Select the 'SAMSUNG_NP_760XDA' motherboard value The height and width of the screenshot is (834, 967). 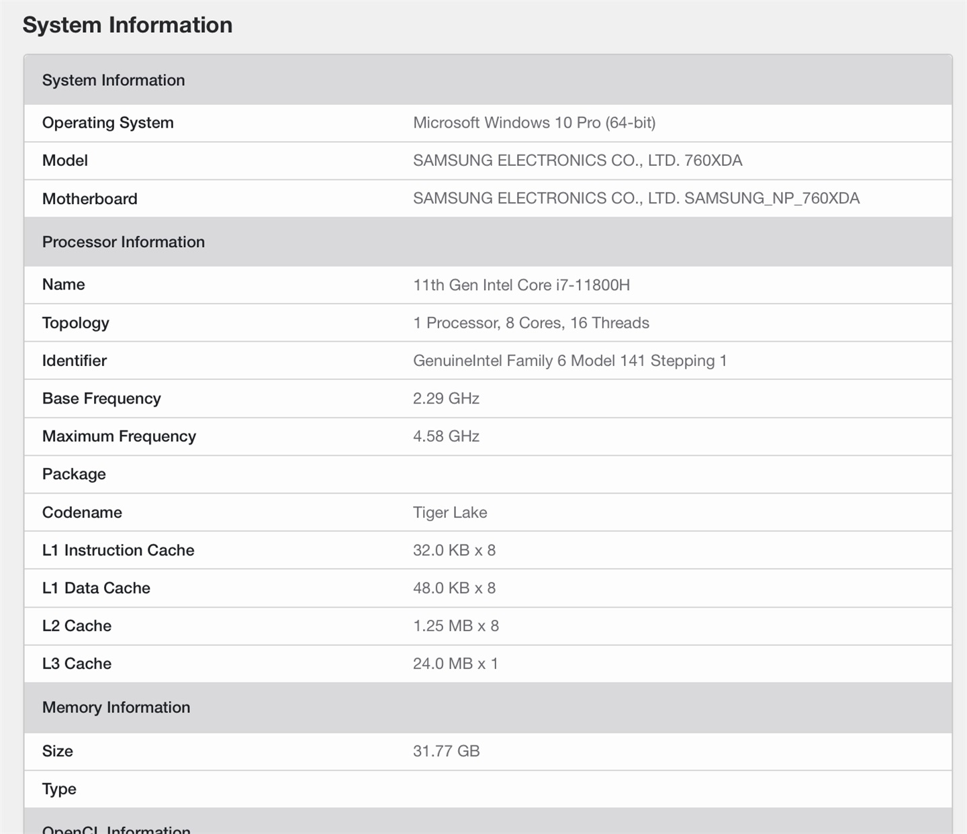point(772,198)
